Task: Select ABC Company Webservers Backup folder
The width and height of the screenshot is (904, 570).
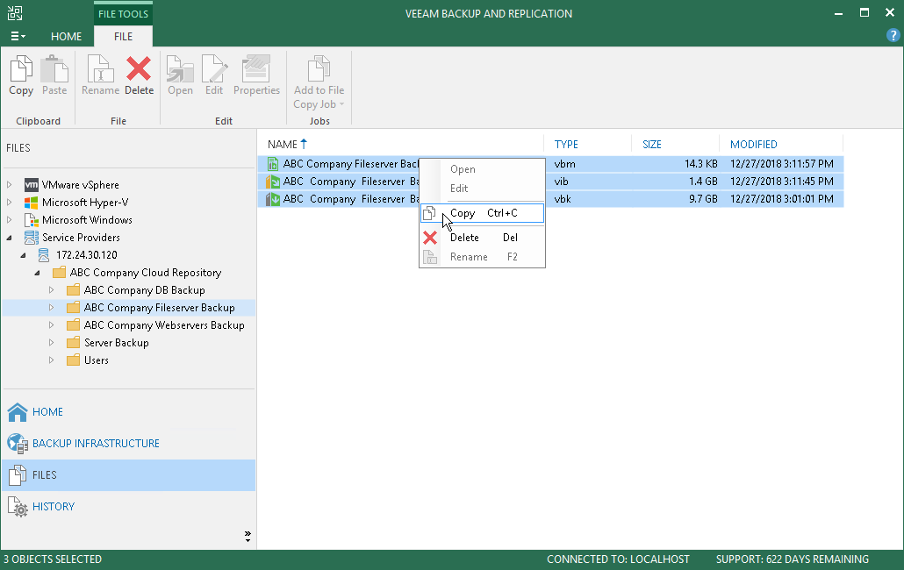Action: 164,325
